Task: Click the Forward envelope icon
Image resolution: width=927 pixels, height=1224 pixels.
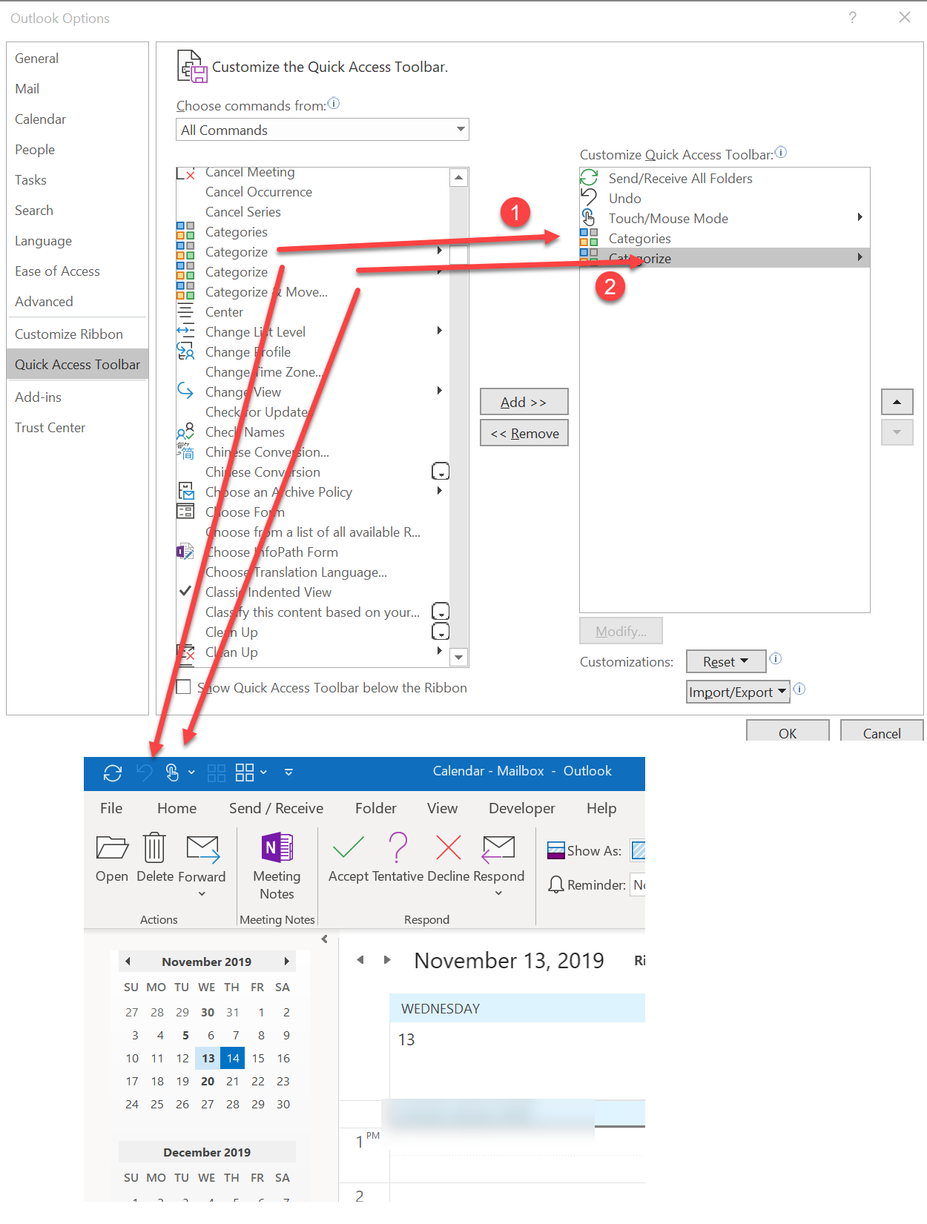Action: 202,849
